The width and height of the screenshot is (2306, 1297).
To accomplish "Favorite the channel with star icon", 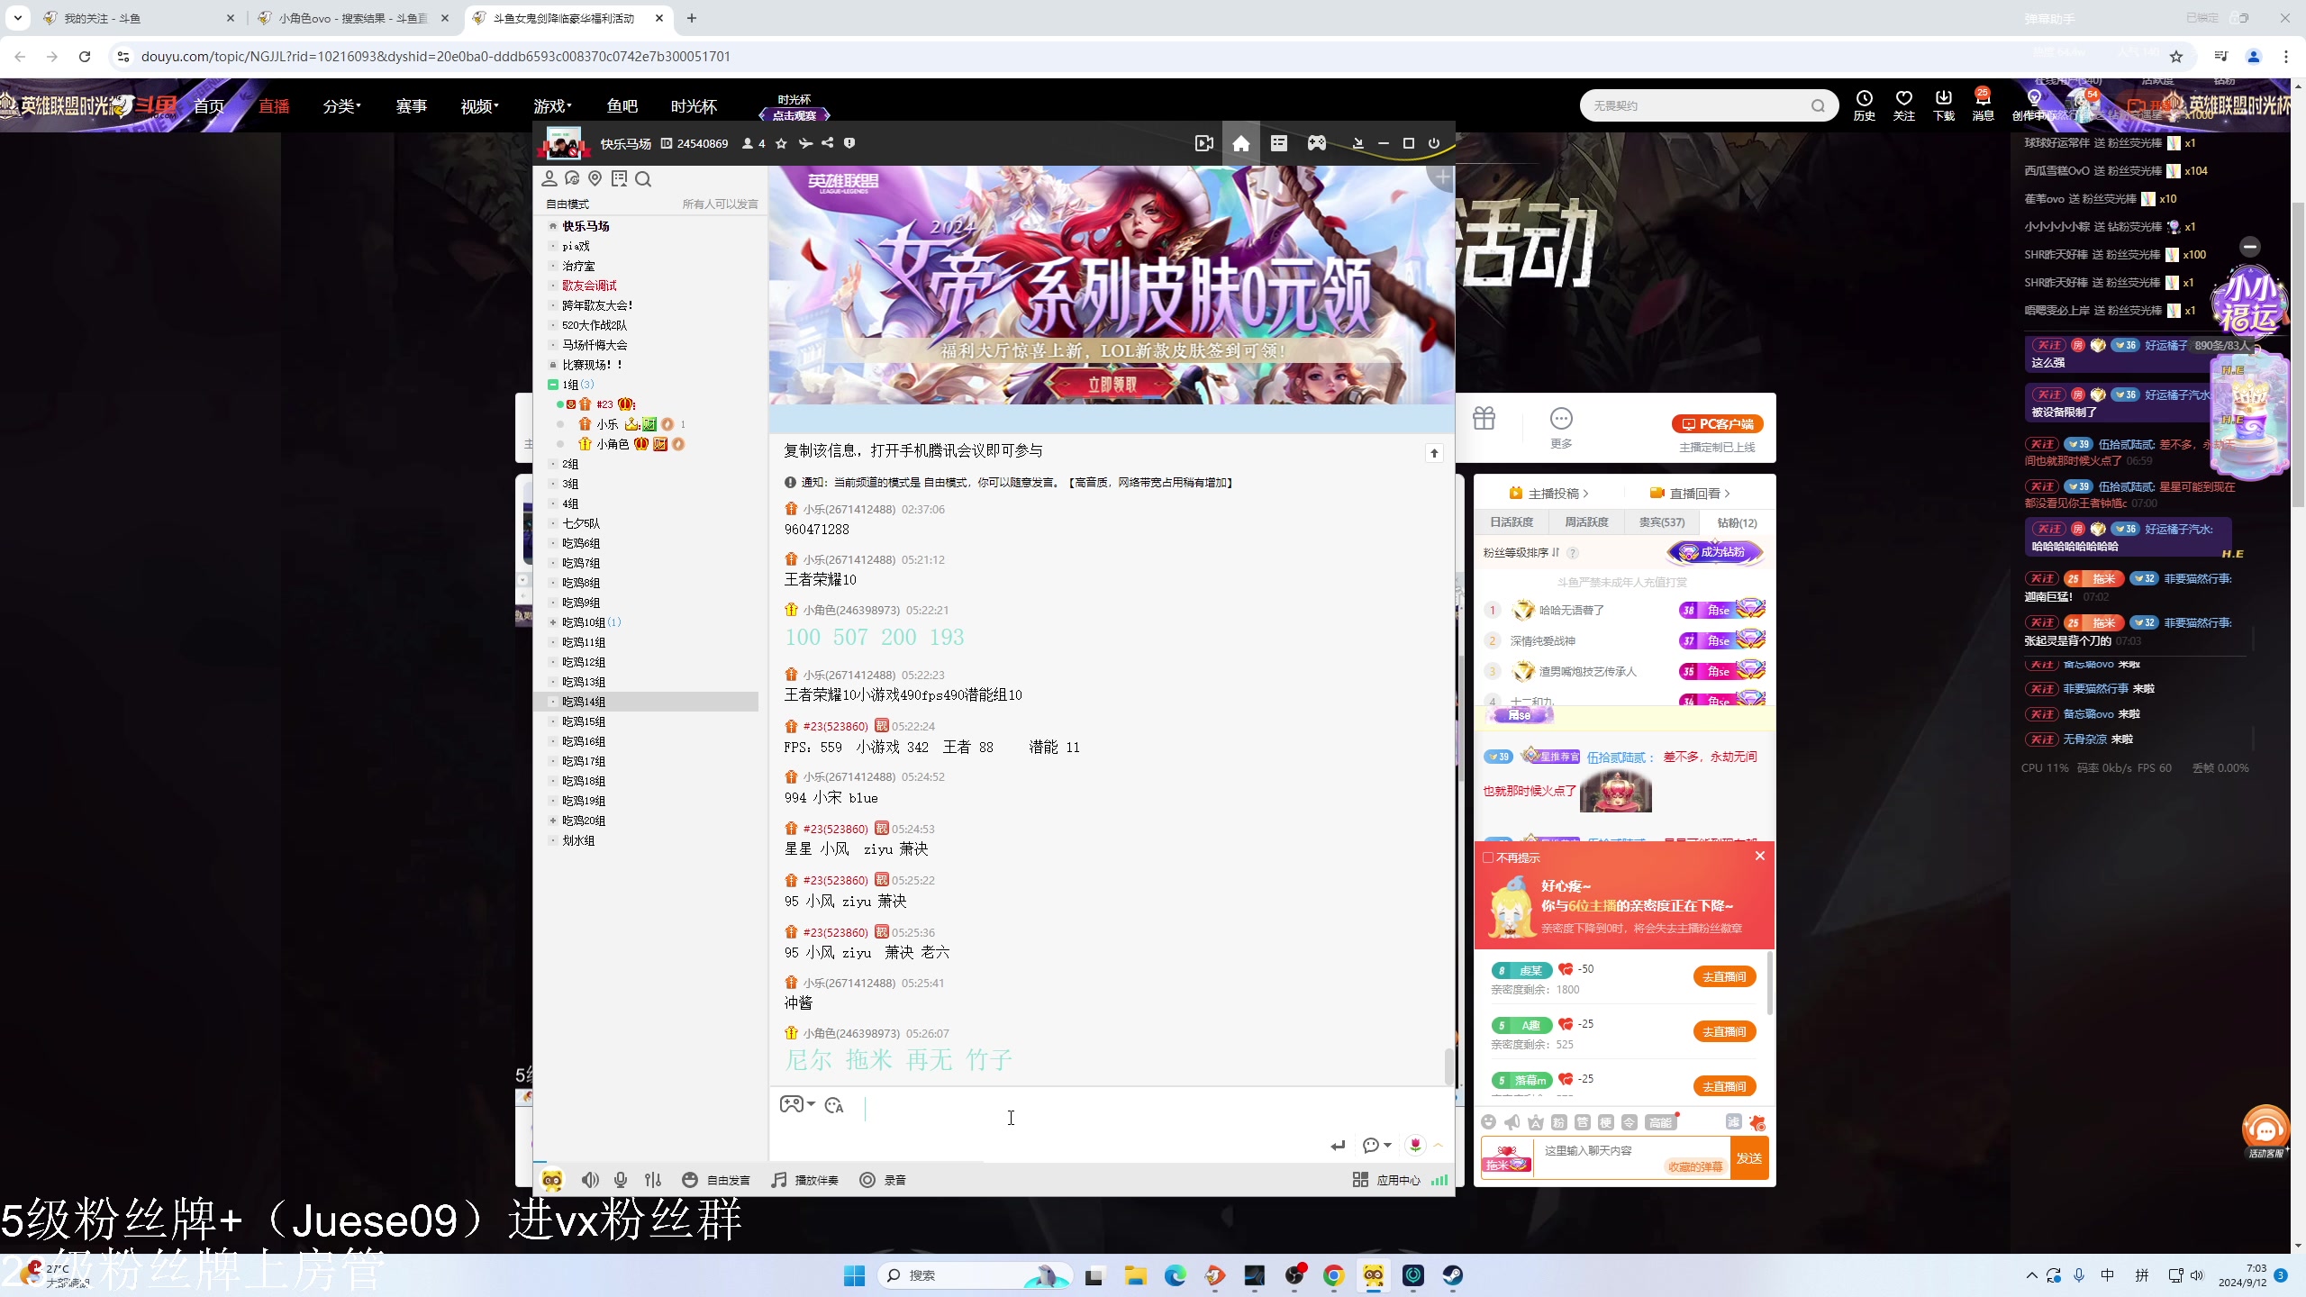I will pos(781,143).
